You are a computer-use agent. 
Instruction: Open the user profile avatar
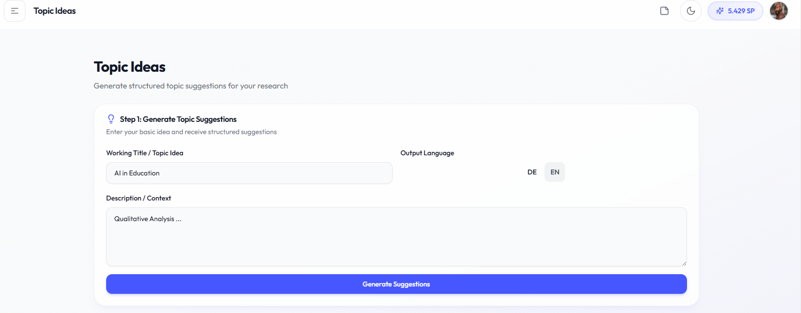tap(779, 11)
